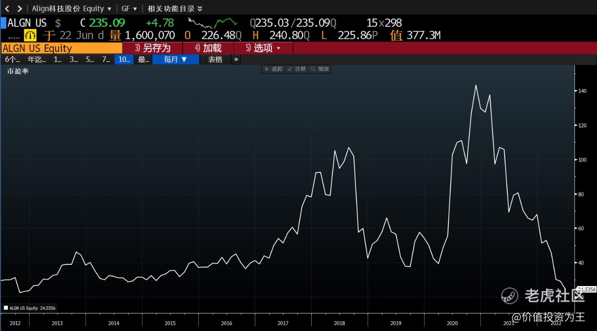The width and height of the screenshot is (597, 331).
Task: Open the 每月 frequency dropdown
Action: pyautogui.click(x=176, y=59)
